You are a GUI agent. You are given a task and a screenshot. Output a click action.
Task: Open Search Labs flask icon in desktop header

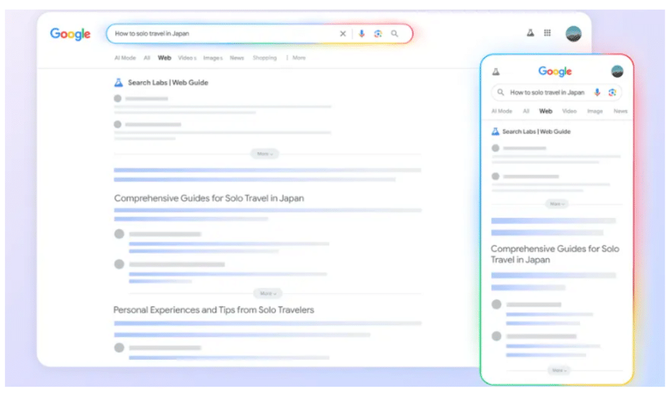click(530, 33)
